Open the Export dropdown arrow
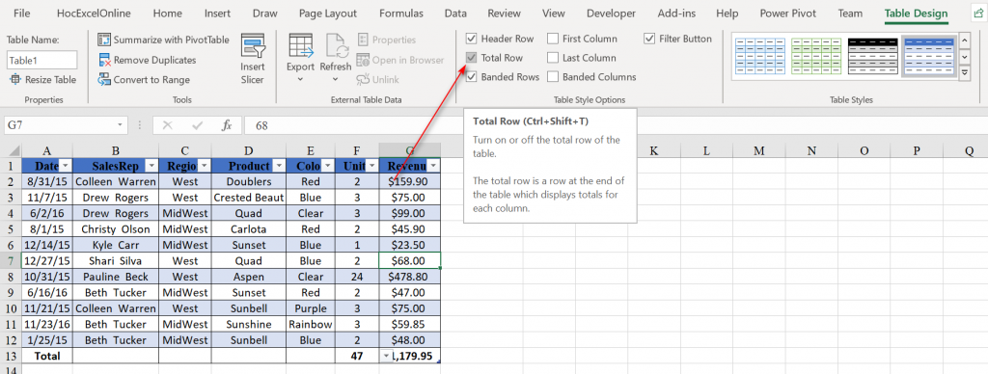 301,79
